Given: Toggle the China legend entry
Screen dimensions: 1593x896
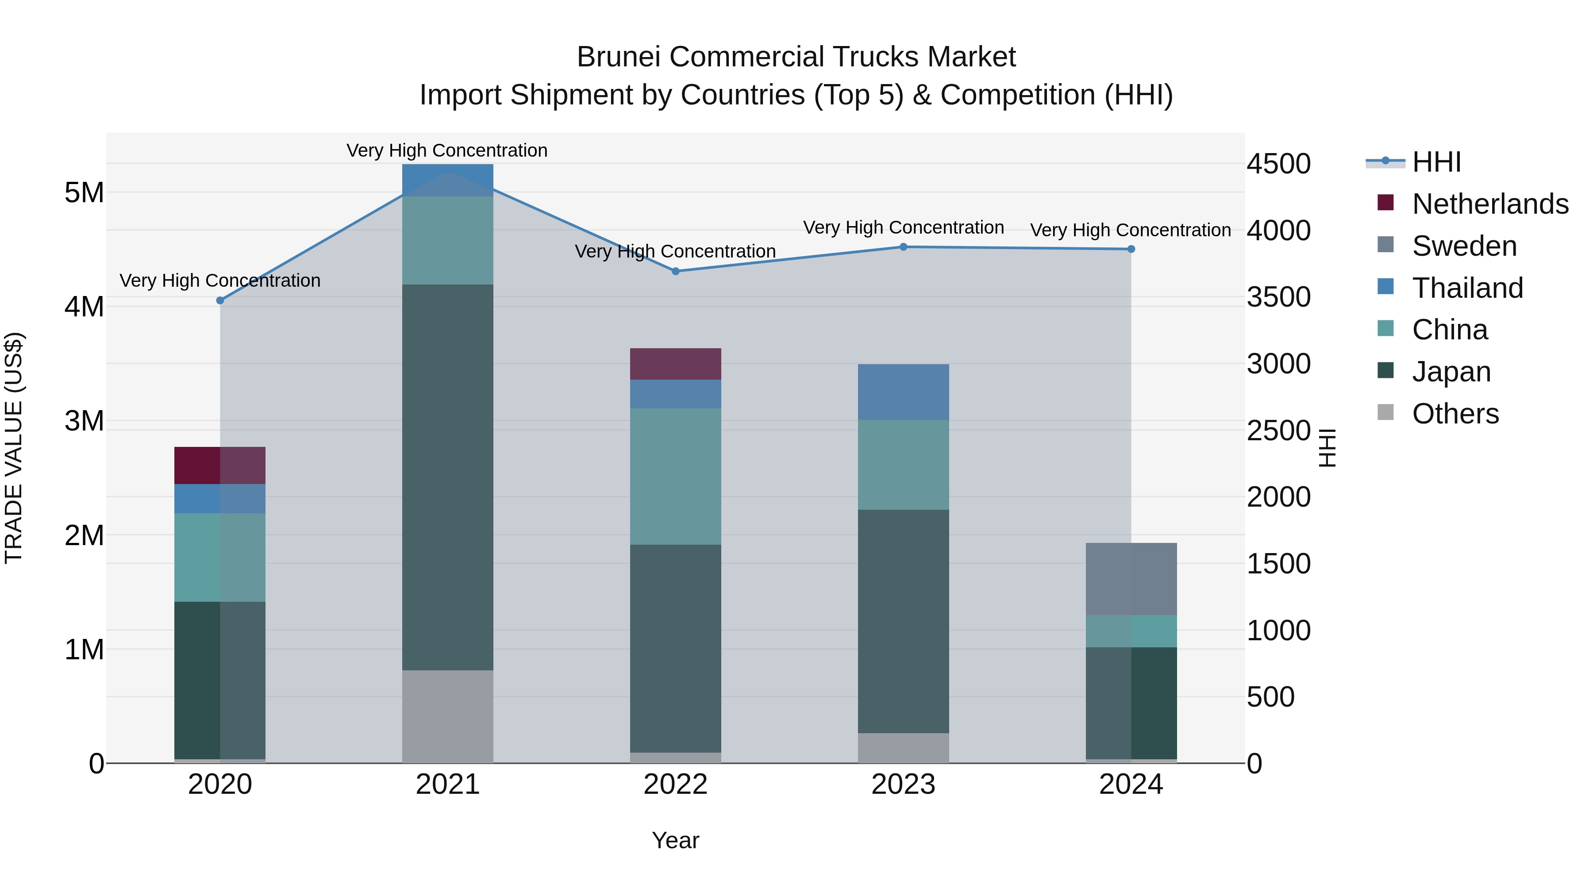Looking at the screenshot, I should pos(1432,329).
